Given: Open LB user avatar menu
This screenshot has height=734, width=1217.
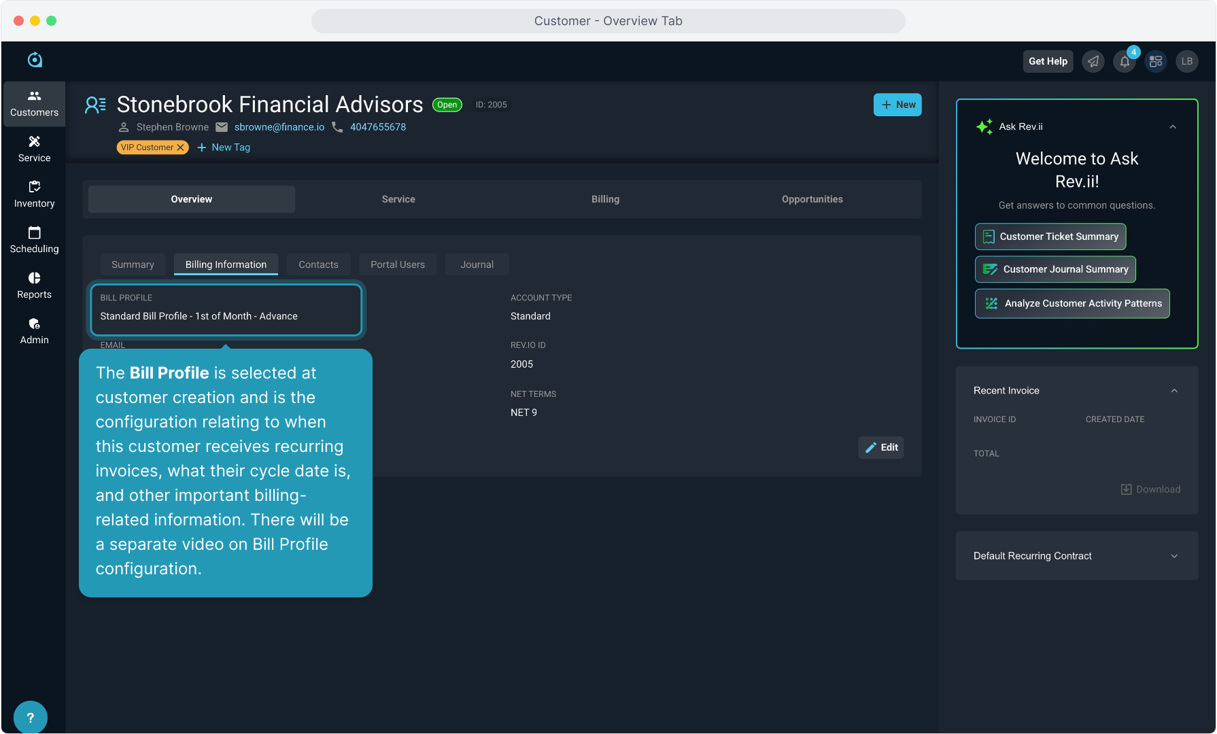Looking at the screenshot, I should pyautogui.click(x=1186, y=62).
